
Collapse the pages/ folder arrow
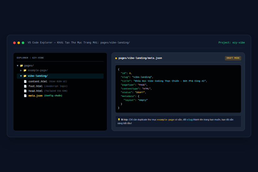18,66
